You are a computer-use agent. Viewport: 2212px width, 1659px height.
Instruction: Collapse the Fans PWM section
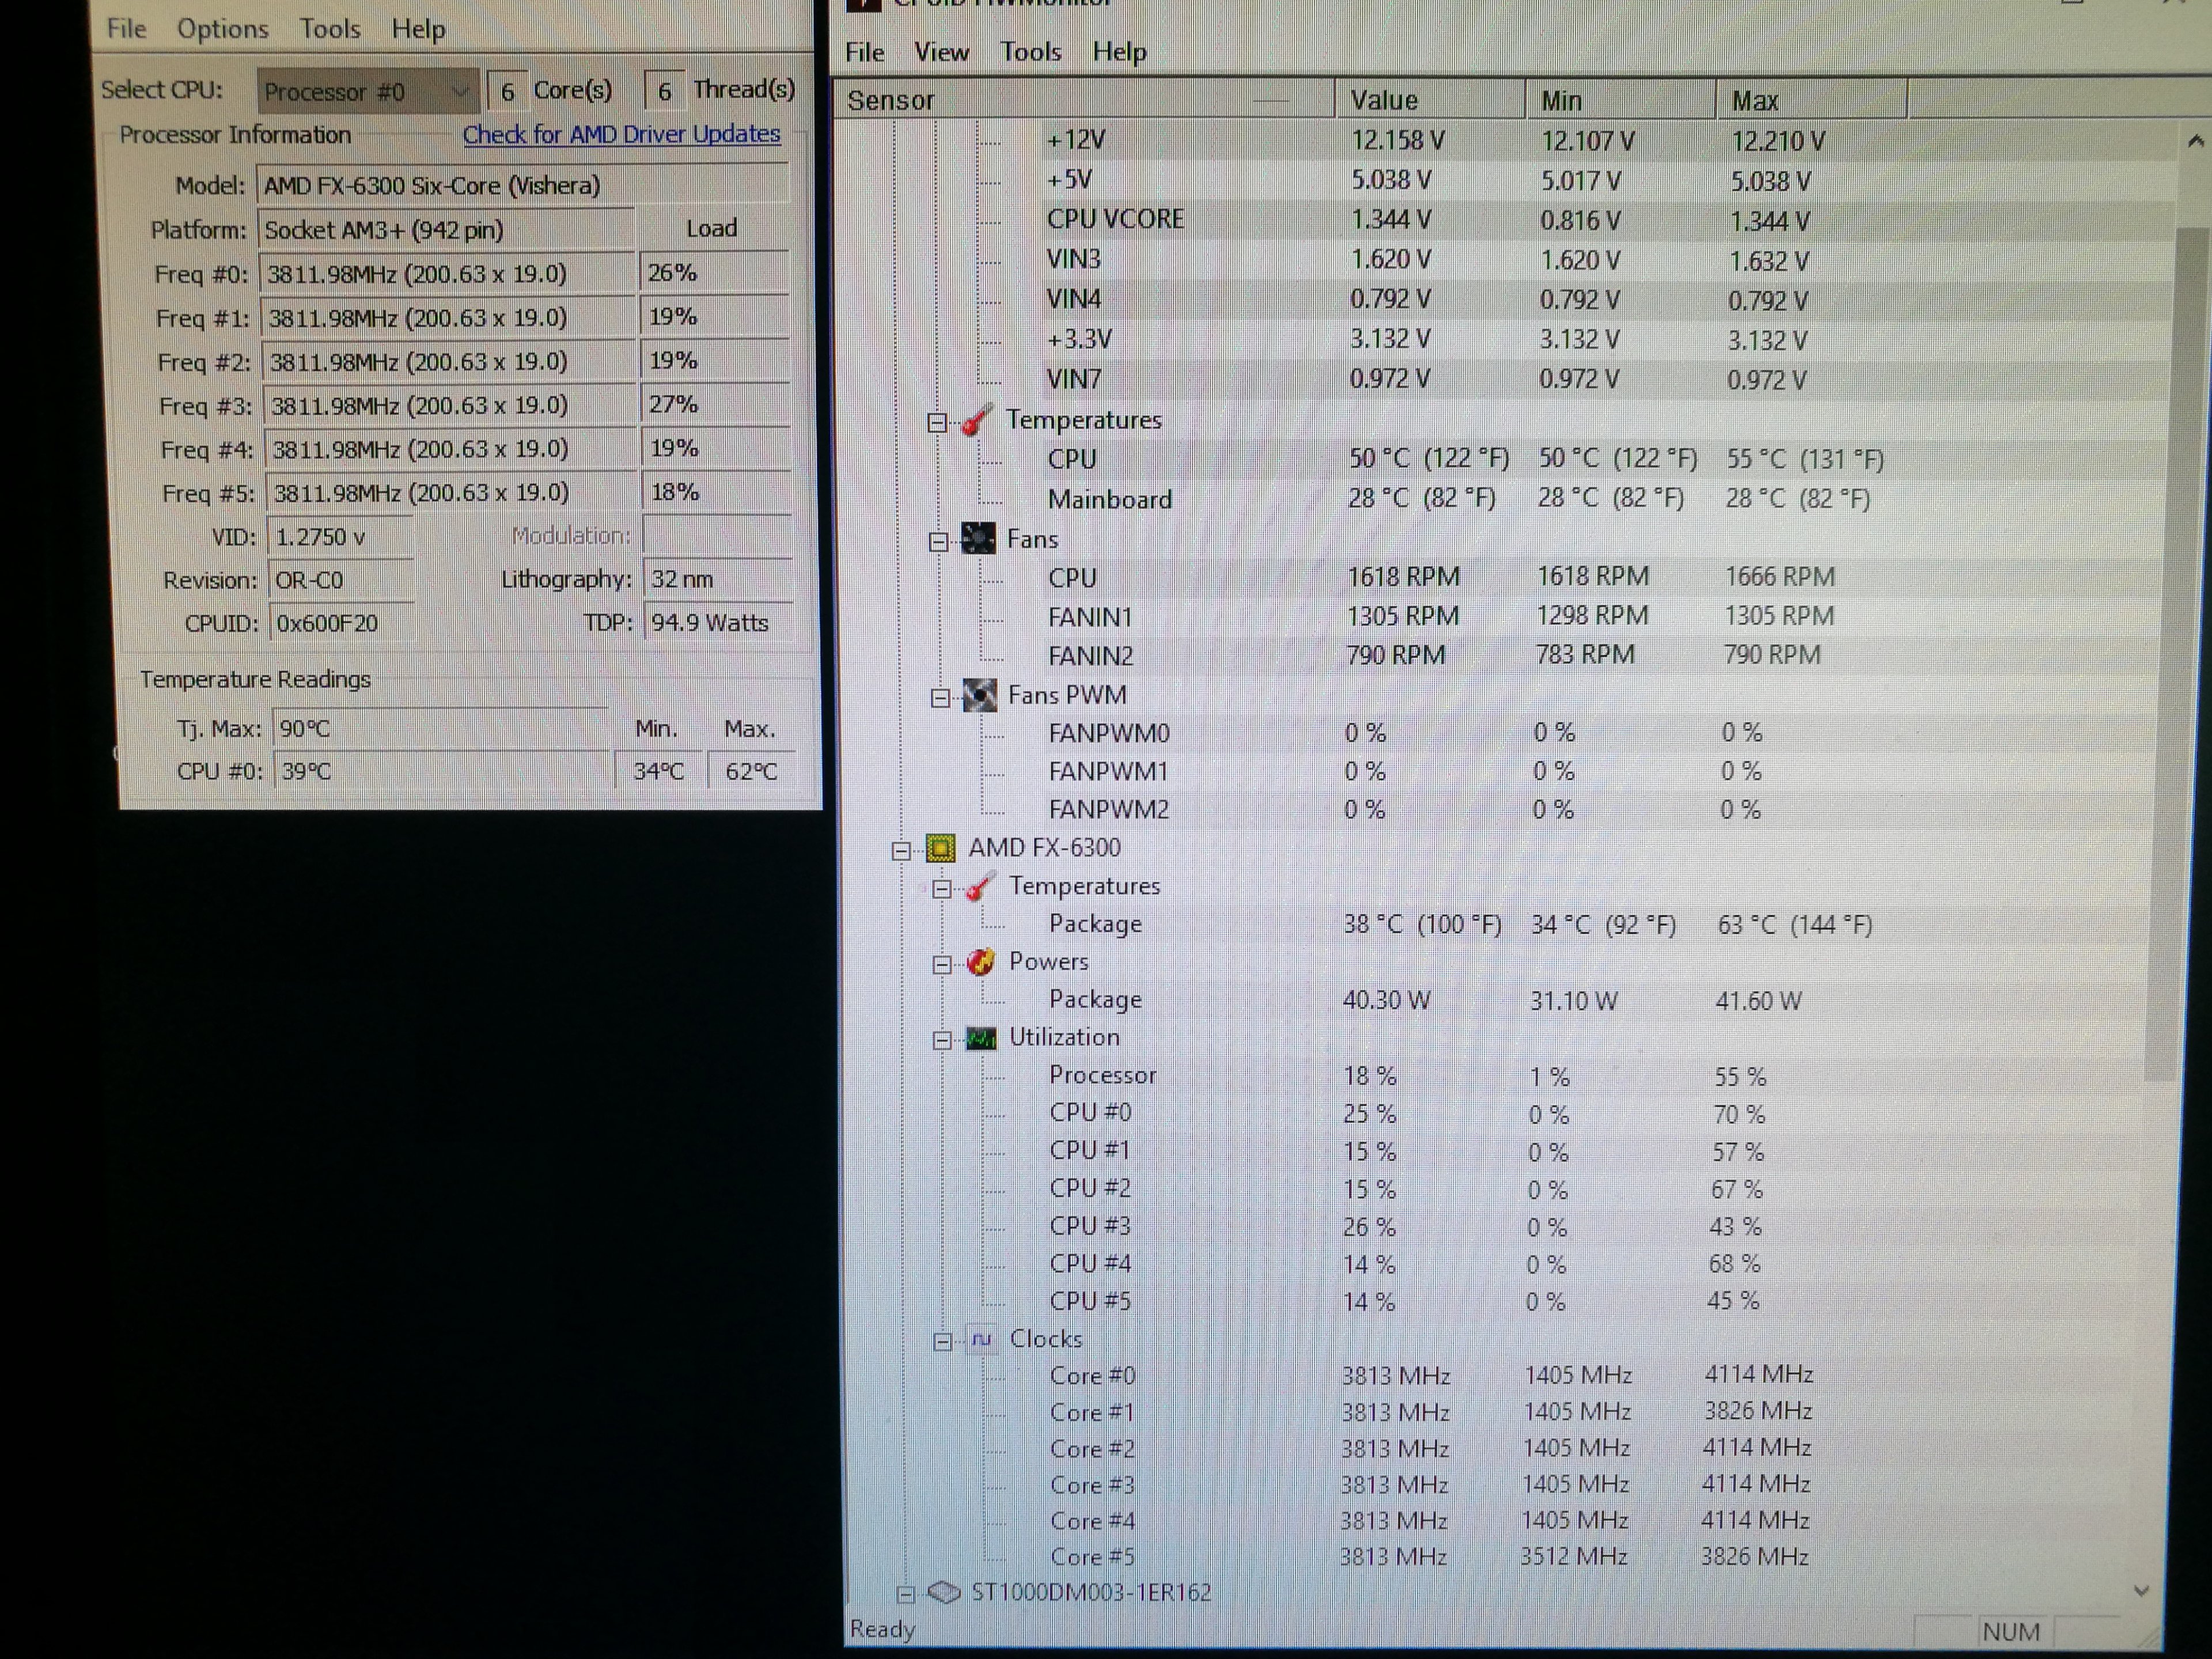point(940,698)
